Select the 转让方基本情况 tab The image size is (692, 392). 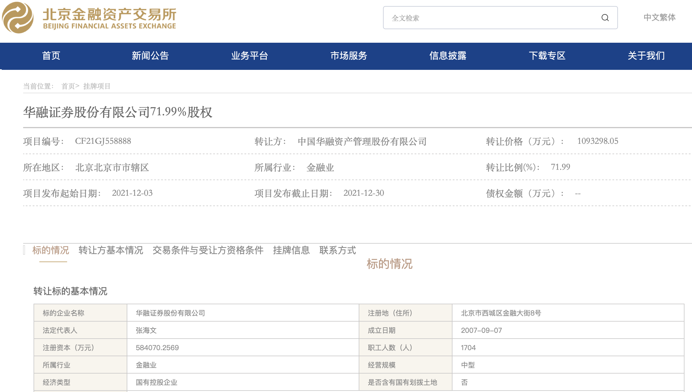(x=111, y=250)
